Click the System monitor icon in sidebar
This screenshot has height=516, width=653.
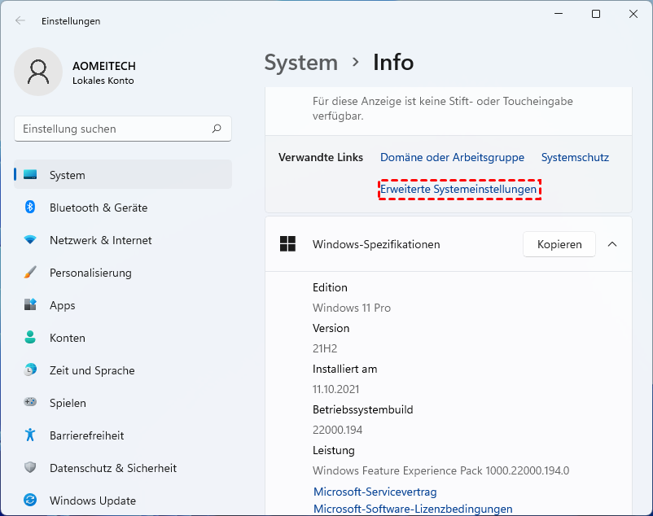tap(30, 175)
